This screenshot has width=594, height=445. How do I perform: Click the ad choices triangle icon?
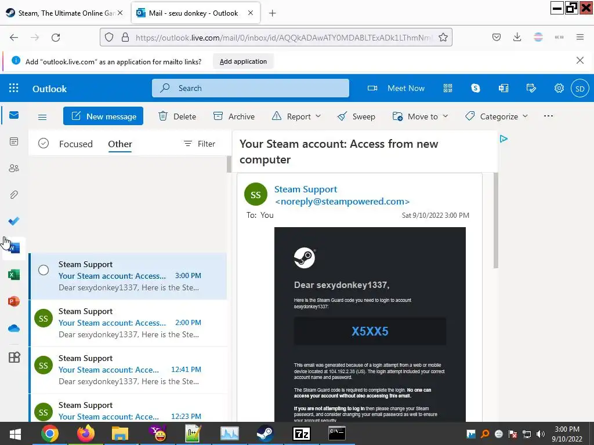tap(504, 139)
